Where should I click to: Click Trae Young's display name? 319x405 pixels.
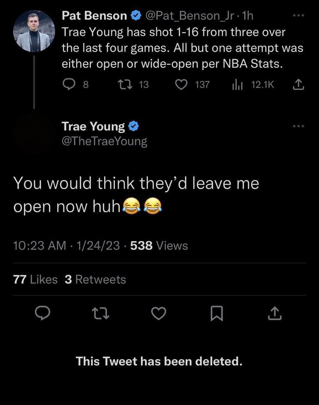tap(93, 126)
